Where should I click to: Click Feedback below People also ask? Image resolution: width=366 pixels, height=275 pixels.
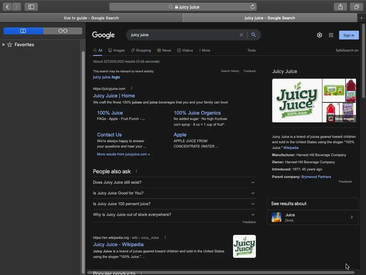click(249, 222)
